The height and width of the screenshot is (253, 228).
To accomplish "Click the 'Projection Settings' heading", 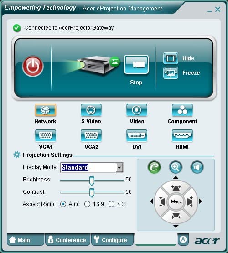I will pyautogui.click(x=47, y=155).
